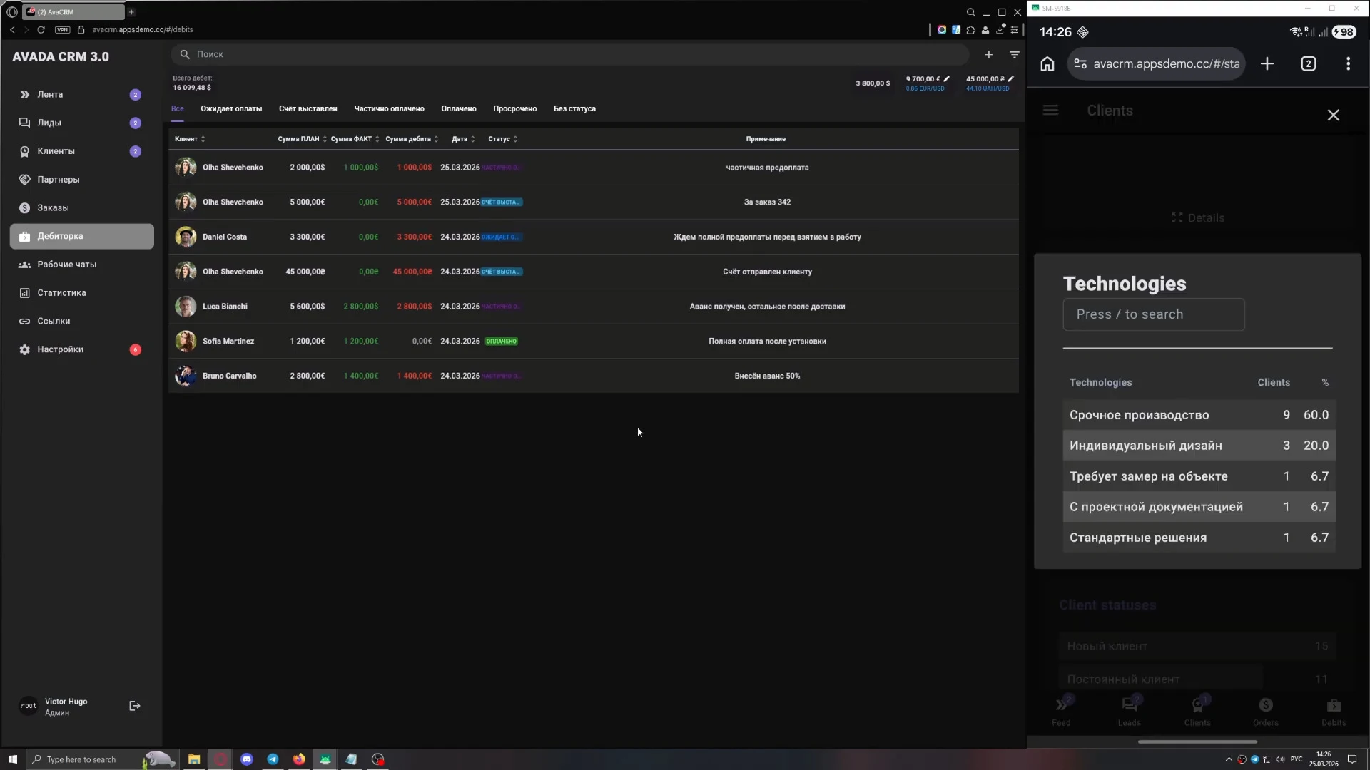Open mobile browser home icon
Image resolution: width=1370 pixels, height=770 pixels.
pyautogui.click(x=1047, y=64)
